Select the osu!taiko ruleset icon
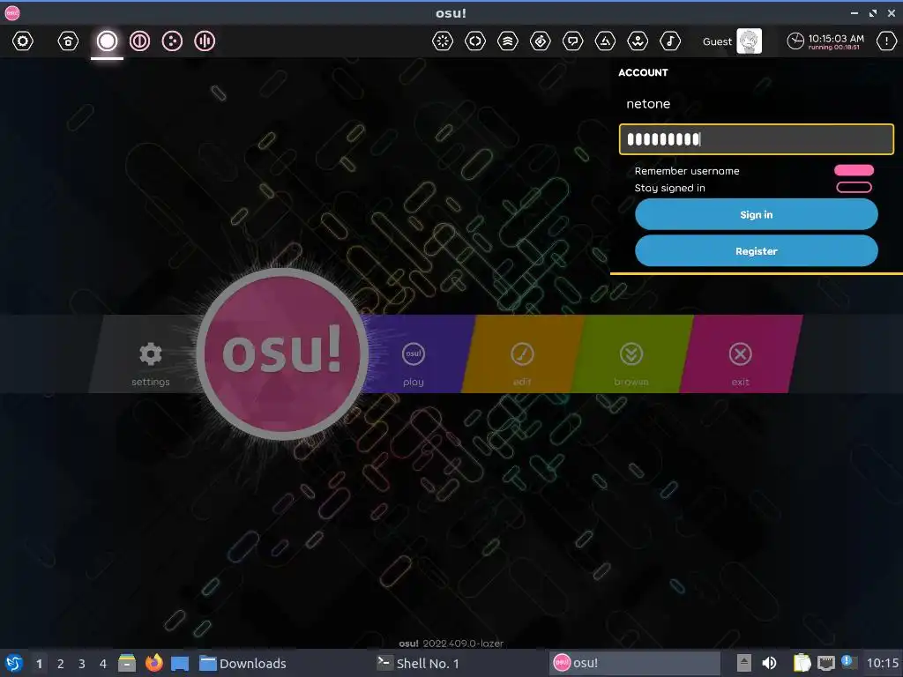903x677 pixels. 139,41
